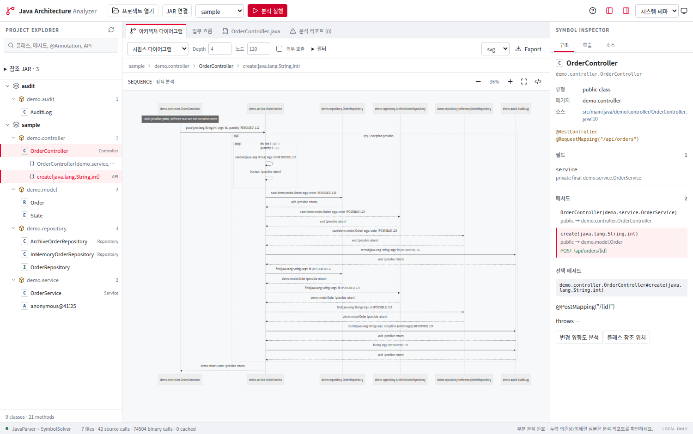Switch inspector to the 호출 tab
The image size is (693, 434).
(x=587, y=45)
